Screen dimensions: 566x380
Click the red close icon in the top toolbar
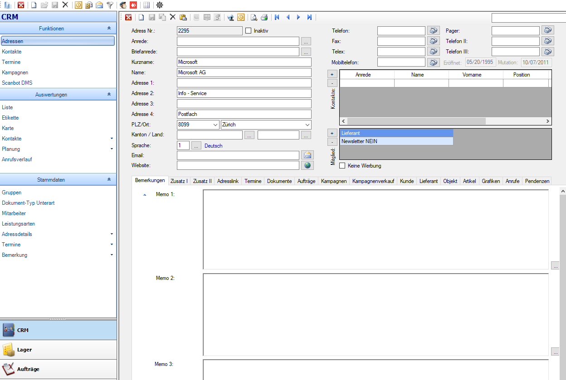tap(20, 5)
